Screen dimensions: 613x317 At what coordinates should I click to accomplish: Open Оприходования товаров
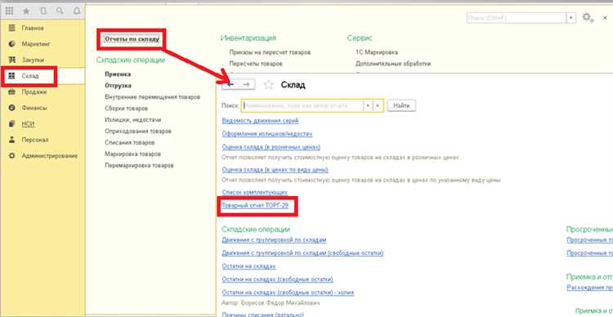pos(138,132)
